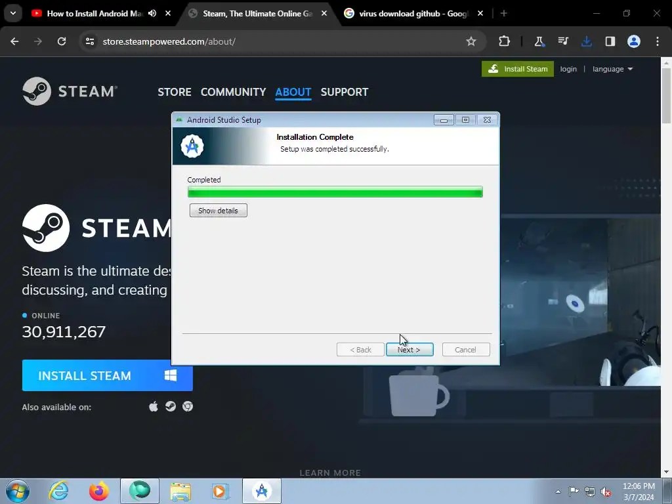Mute the audio speaker icon on YouTube tab

click(x=152, y=13)
